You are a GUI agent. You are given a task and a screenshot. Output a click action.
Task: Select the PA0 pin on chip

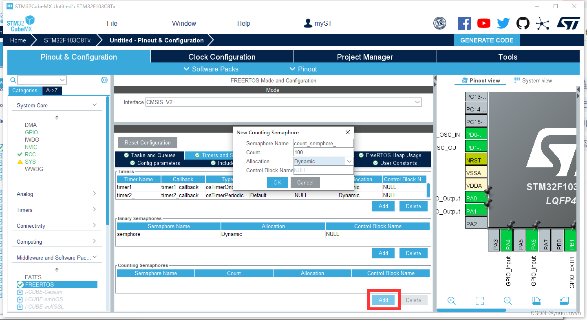(x=476, y=198)
